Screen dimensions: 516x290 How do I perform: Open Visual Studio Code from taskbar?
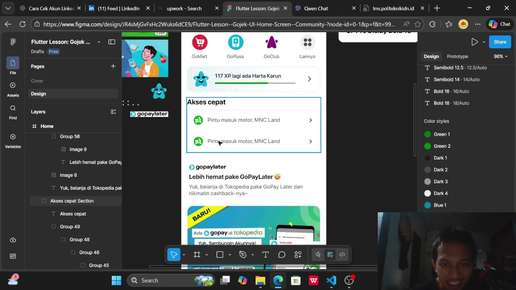pyautogui.click(x=331, y=280)
